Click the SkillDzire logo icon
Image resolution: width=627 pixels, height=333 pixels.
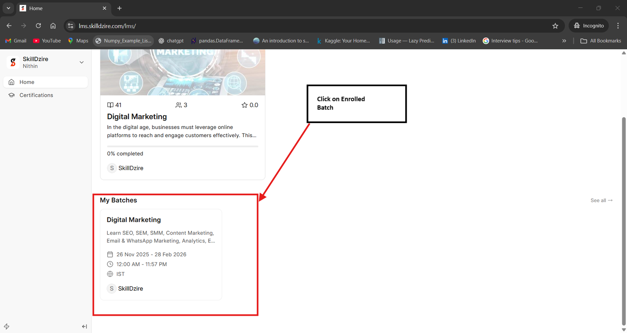(13, 62)
